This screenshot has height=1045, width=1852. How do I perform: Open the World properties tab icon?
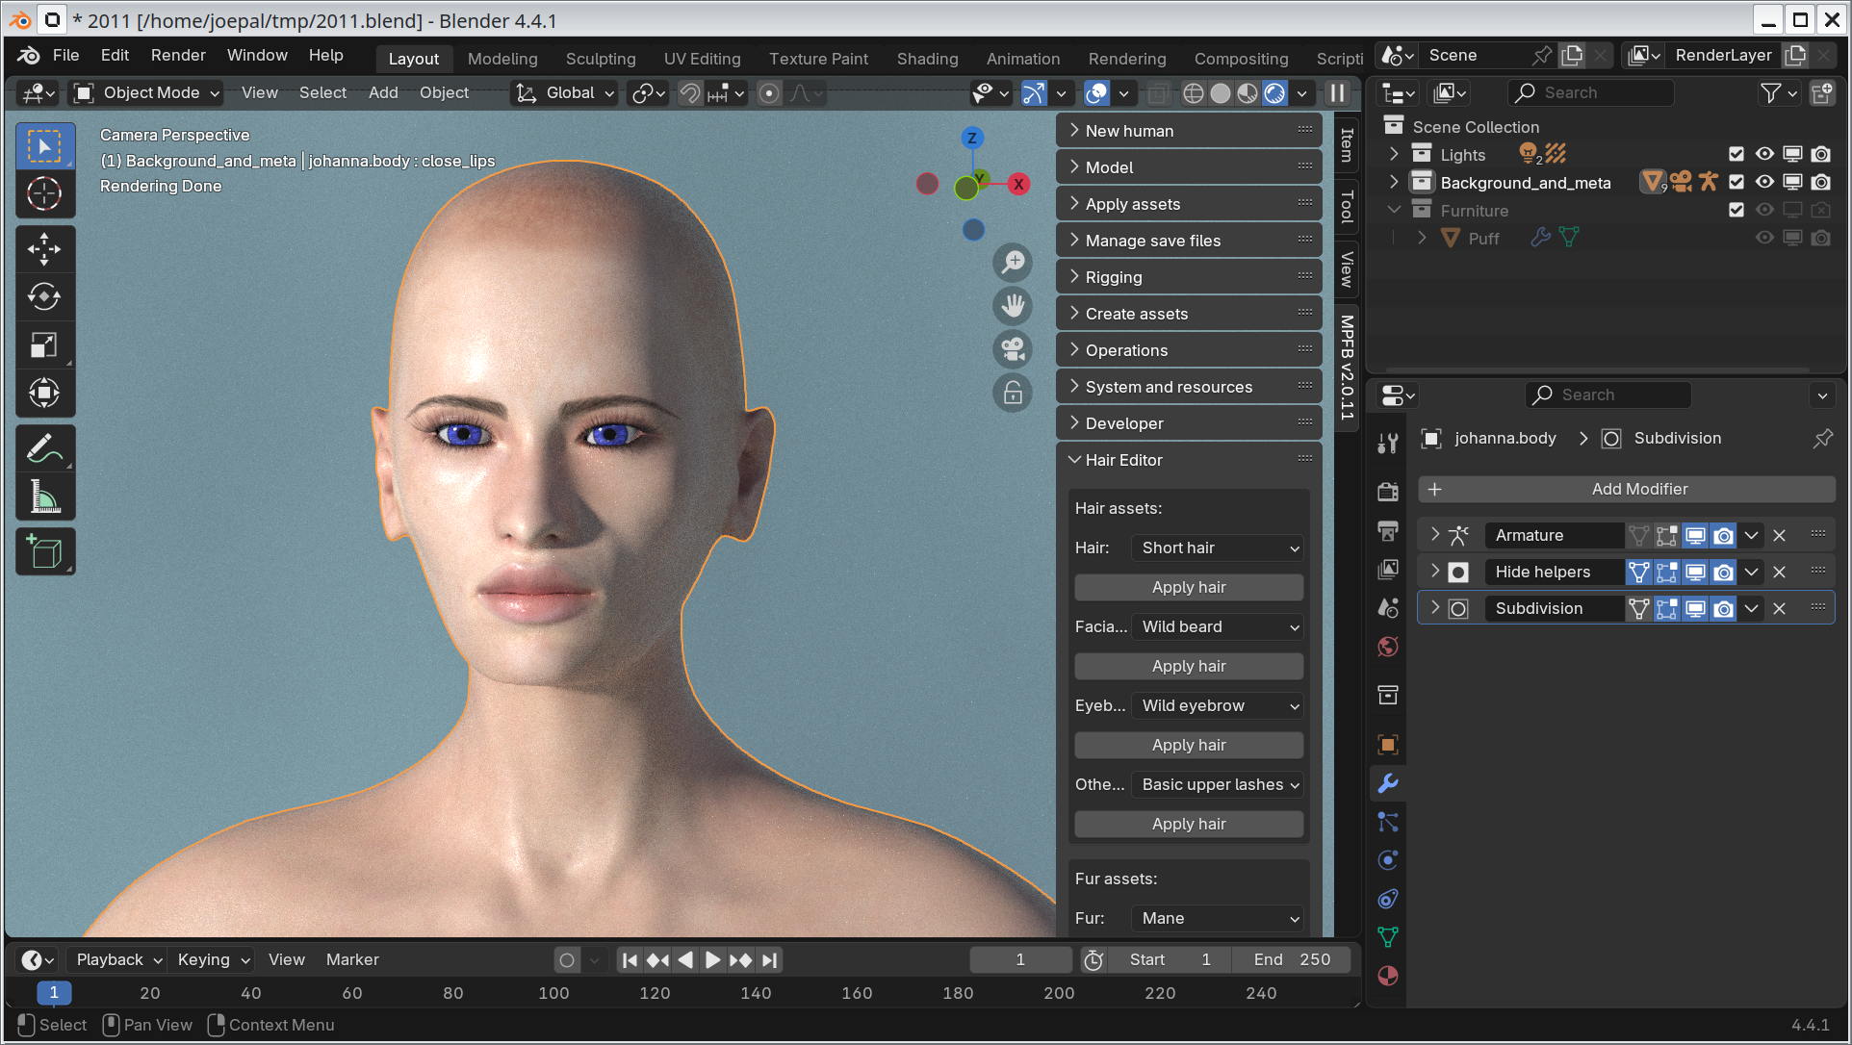click(x=1387, y=646)
